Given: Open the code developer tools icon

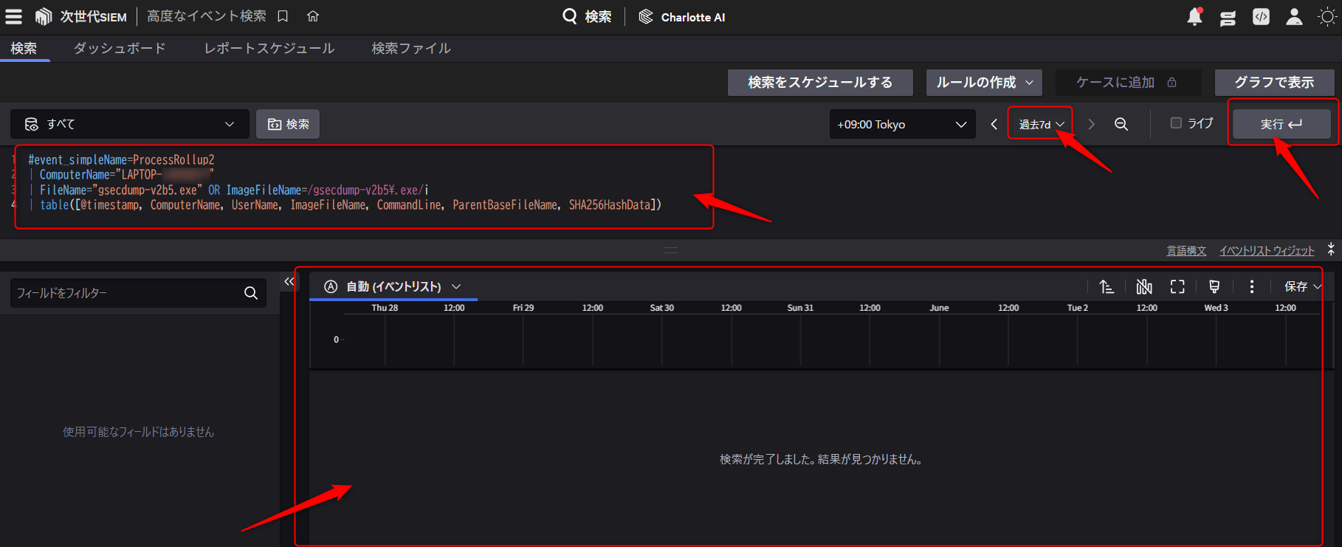Looking at the screenshot, I should 1261,16.
